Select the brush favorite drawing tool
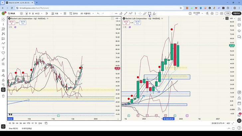Screen dimensions: 242x136 [x=145, y=14]
